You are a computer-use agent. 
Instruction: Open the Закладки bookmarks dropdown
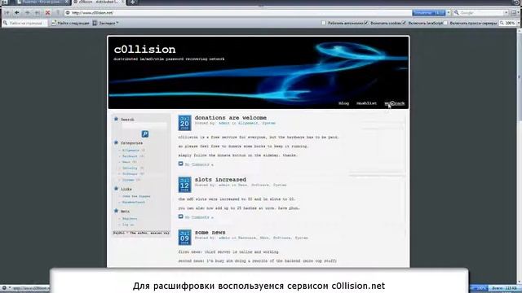coord(105,23)
